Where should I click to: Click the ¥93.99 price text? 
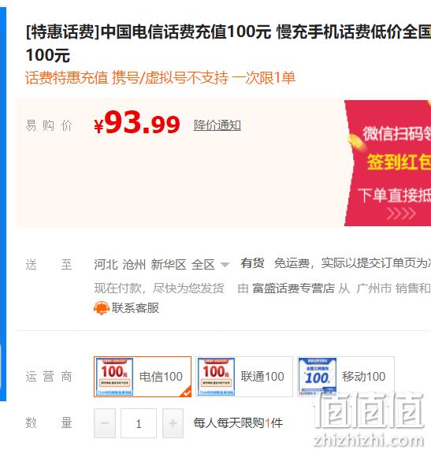(x=137, y=124)
